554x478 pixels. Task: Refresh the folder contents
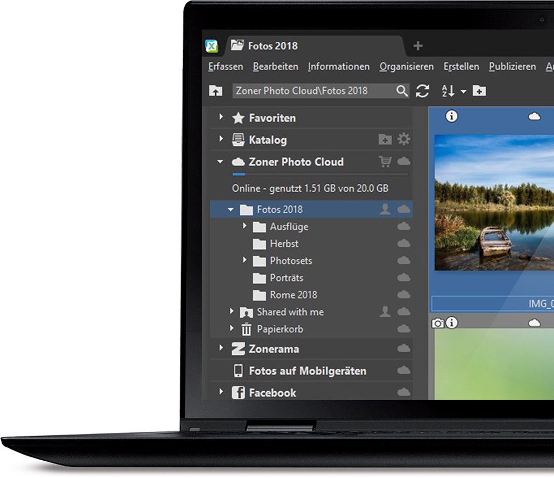pos(422,91)
